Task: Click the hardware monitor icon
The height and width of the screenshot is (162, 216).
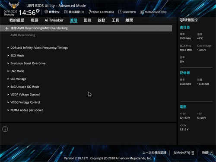Action: tap(181, 20)
